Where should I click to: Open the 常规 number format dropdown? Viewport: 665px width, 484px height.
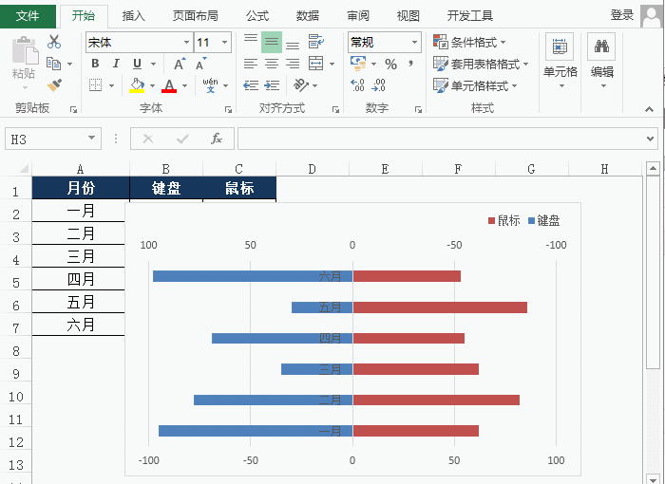click(414, 42)
